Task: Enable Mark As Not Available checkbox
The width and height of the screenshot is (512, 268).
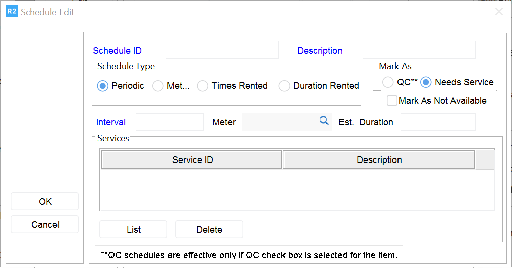Action: [392, 101]
